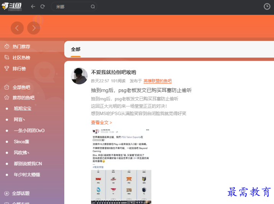The height and width of the screenshot is (204, 274).
Task: Click the icon beside 全部鱼吧
Action: pos(7,87)
